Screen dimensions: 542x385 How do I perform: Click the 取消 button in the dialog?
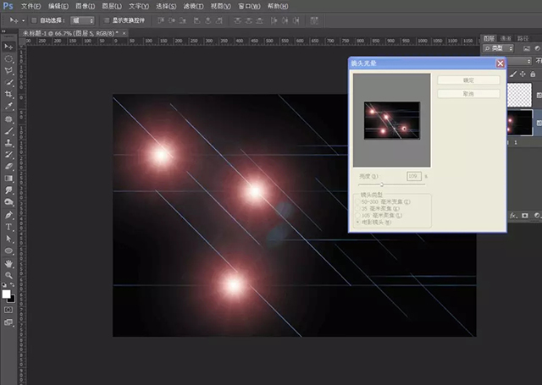pos(468,94)
